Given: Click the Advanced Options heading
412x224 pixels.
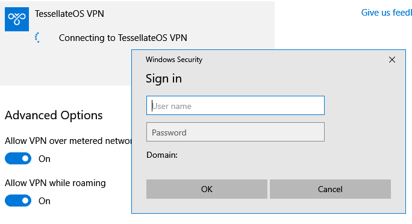Looking at the screenshot, I should click(x=54, y=115).
